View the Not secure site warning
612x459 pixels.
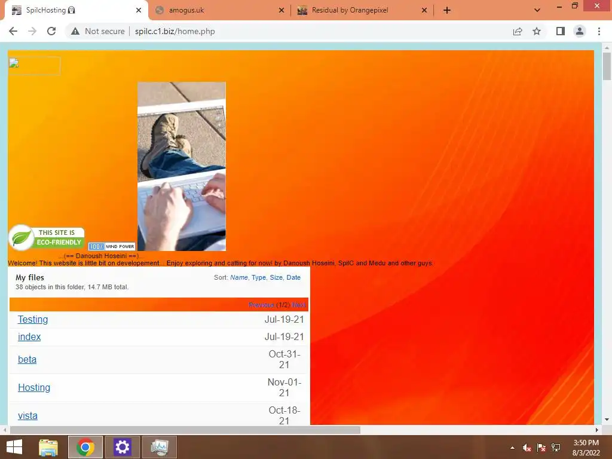(97, 31)
